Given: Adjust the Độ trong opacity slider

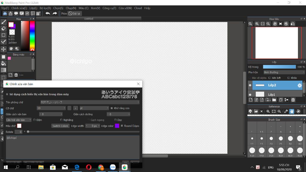Looking at the screenshot, I should pyautogui.click(x=279, y=67).
